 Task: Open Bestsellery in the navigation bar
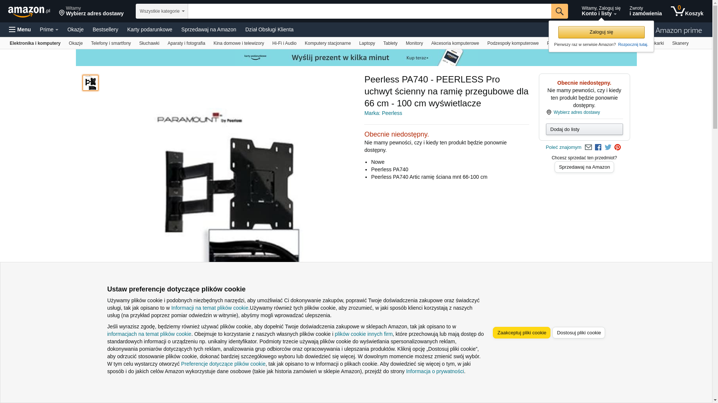[105, 29]
